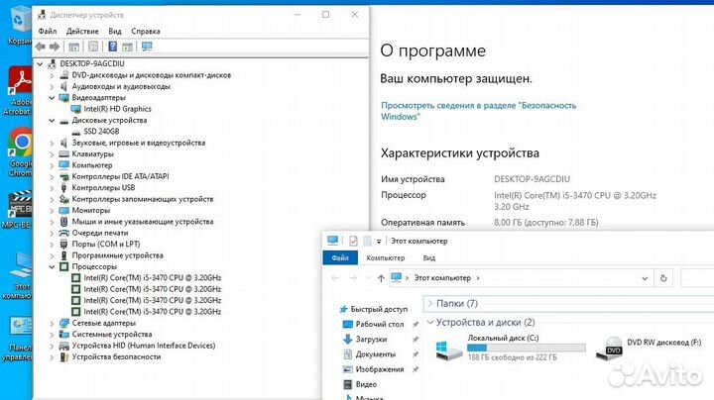
Task: Collapse the Video adapters node
Action: click(52, 98)
